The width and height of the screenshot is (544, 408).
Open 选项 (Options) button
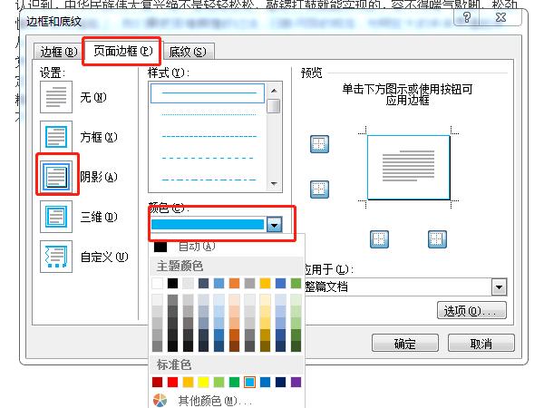tap(469, 311)
